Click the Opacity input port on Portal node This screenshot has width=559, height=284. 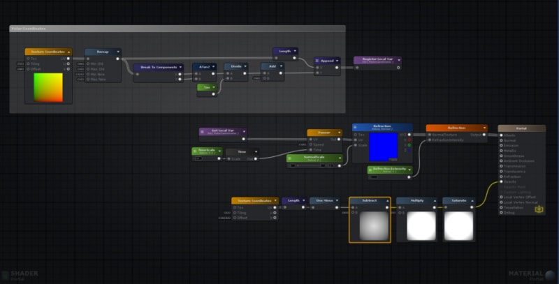(x=502, y=181)
